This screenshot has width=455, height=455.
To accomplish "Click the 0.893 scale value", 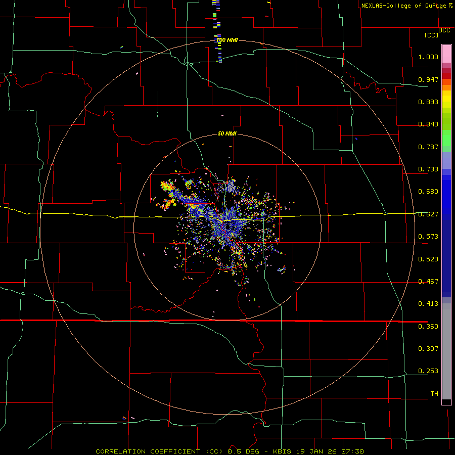I will click(x=428, y=102).
